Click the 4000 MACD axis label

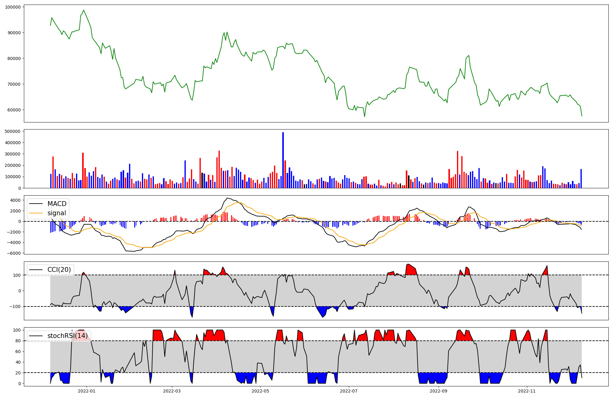tap(15, 200)
